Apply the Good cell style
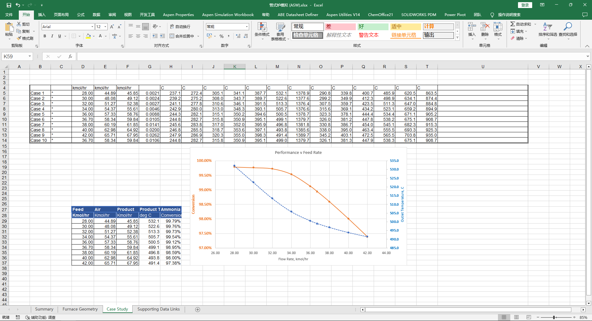The width and height of the screenshot is (592, 321). (373, 27)
